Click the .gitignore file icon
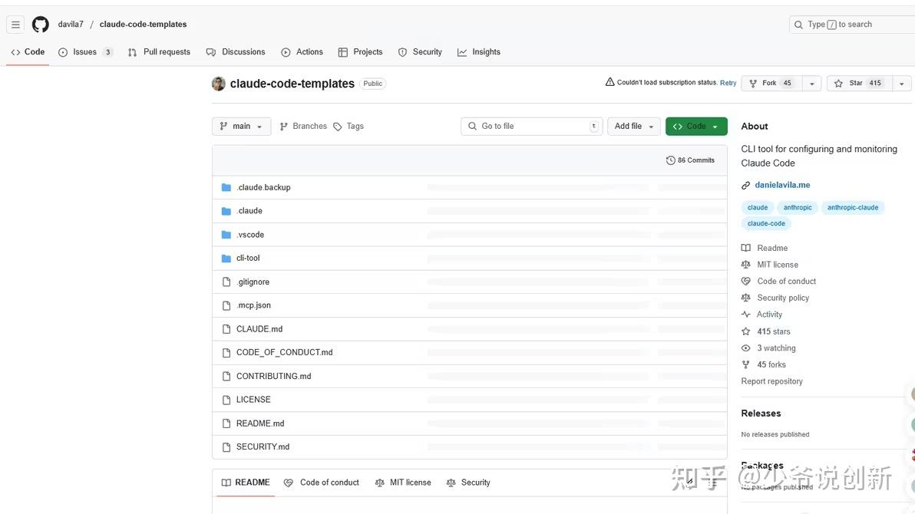Screen dimensions: 915x514 point(226,282)
